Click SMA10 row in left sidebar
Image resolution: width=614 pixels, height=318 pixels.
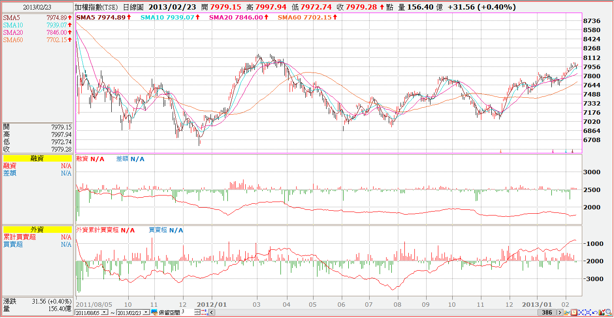[x=37, y=25]
